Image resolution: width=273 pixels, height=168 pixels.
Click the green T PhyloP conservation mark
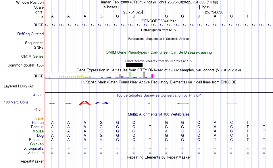pyautogui.click(x=149, y=103)
